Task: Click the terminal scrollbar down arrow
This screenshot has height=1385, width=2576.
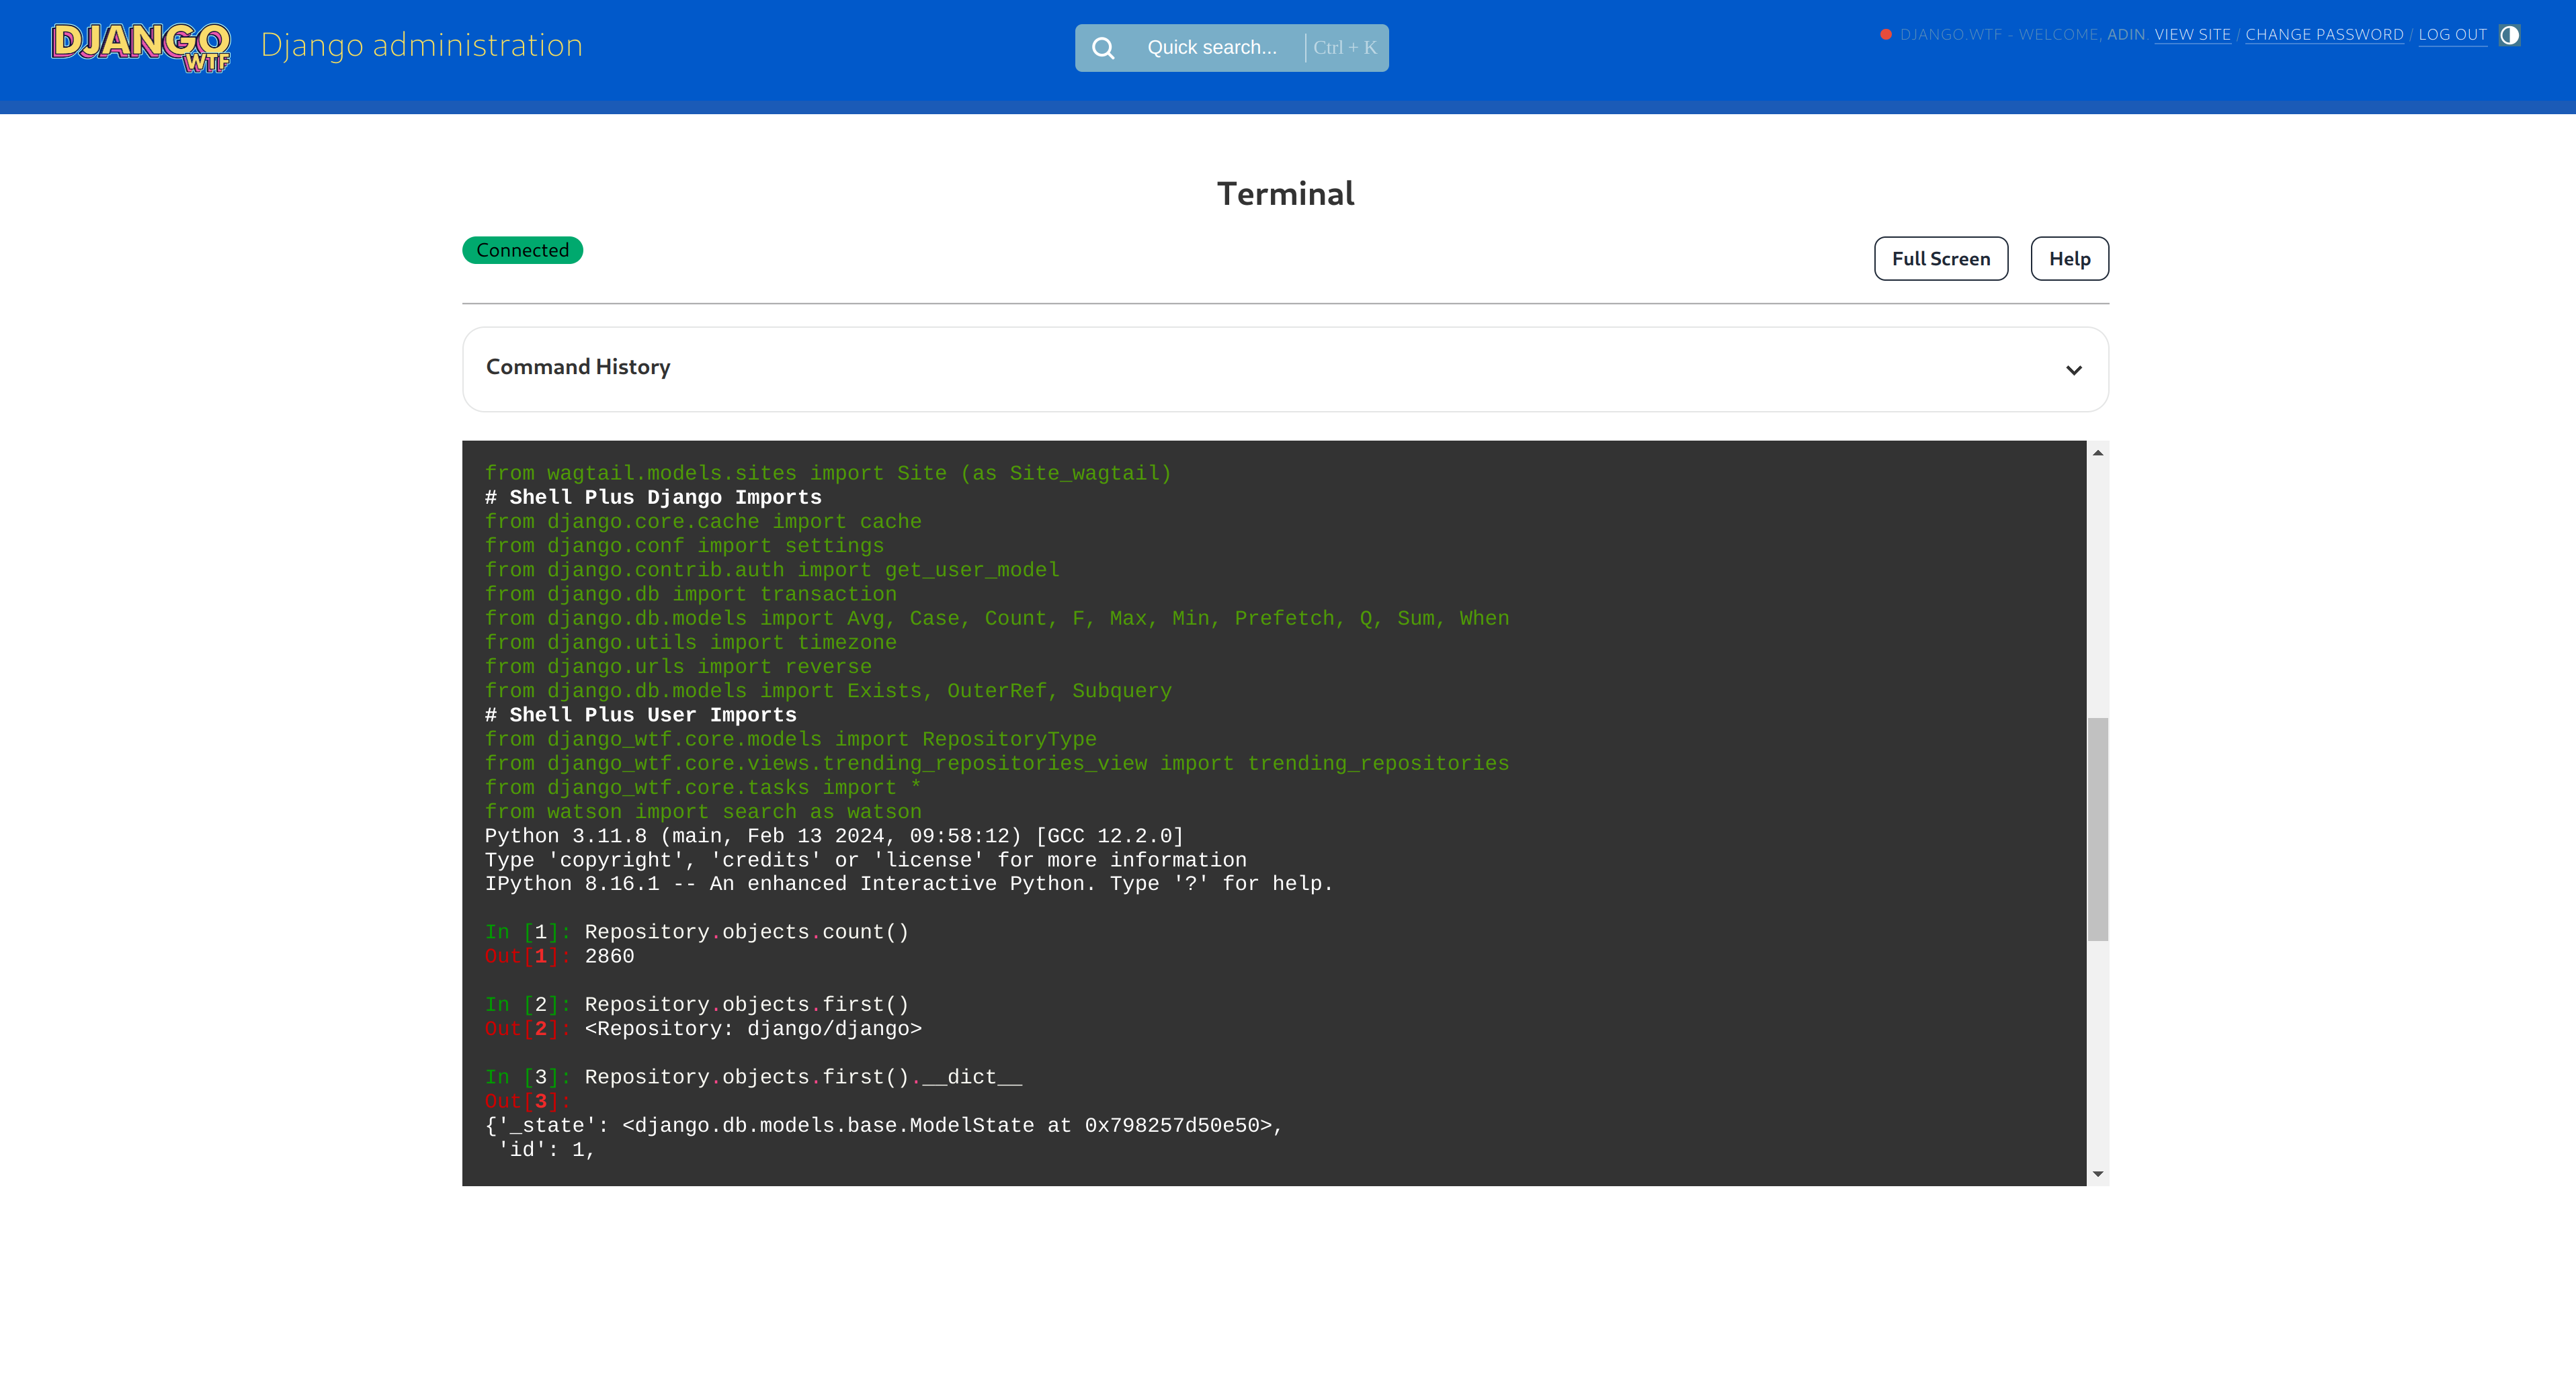Action: [x=2098, y=1174]
